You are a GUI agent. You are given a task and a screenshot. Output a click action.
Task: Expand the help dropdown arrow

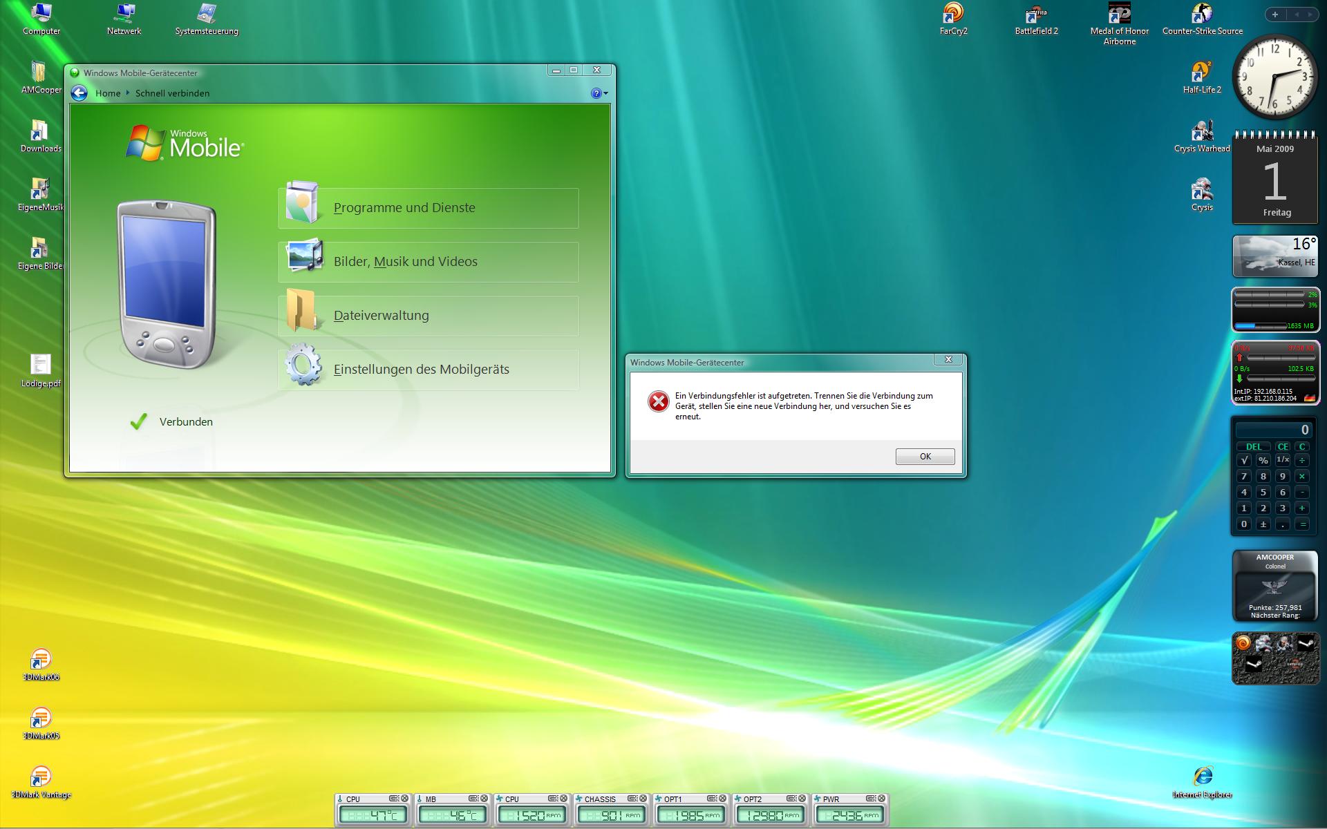[x=606, y=93]
